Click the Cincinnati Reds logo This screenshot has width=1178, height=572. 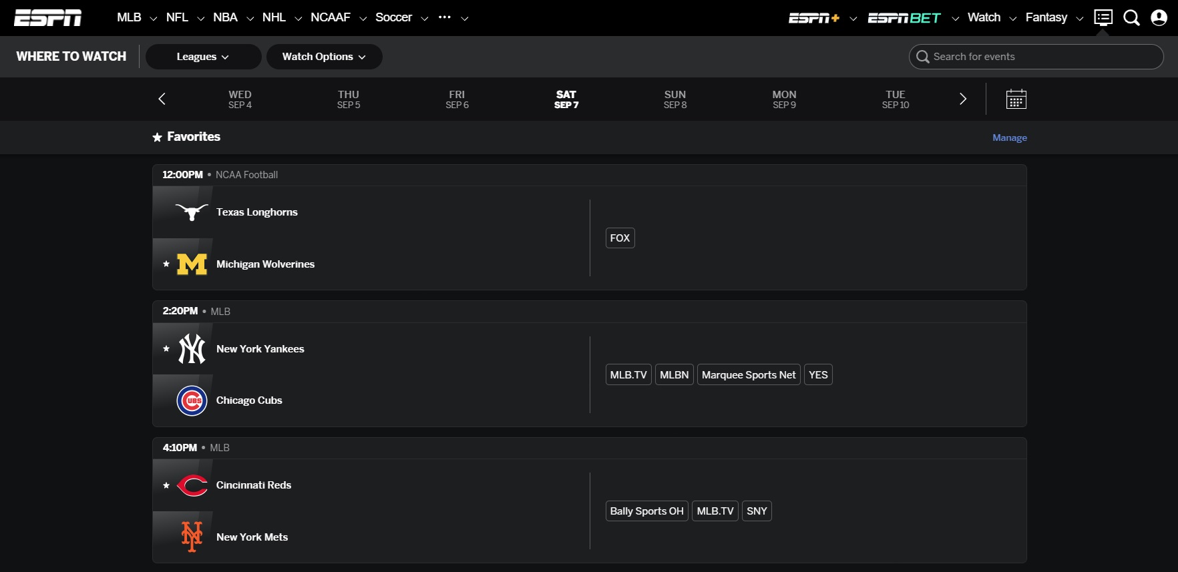[x=192, y=485]
